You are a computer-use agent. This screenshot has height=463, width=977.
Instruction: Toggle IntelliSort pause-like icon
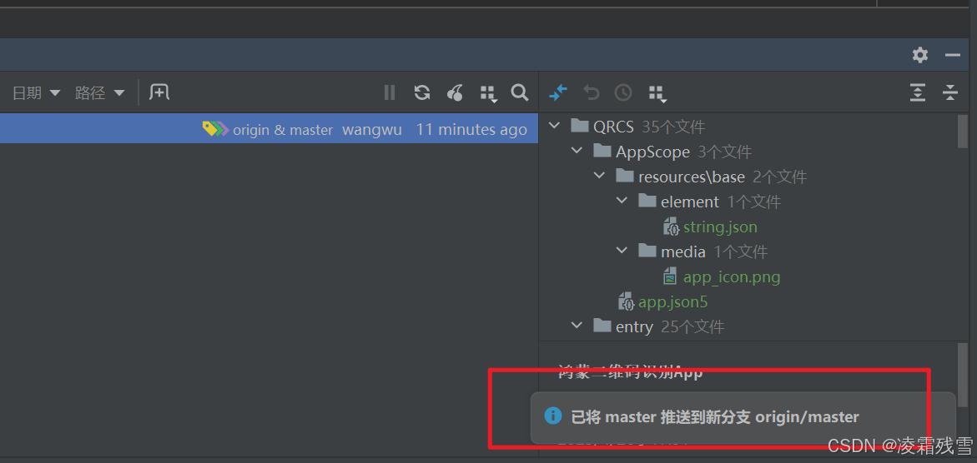click(x=390, y=92)
